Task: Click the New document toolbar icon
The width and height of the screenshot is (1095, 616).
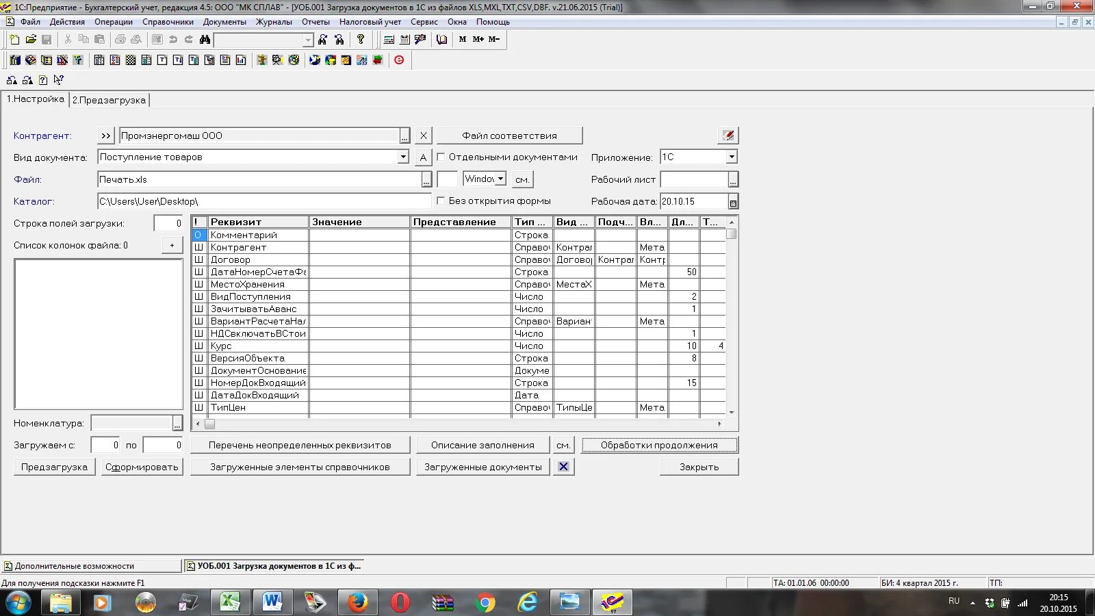Action: (14, 40)
